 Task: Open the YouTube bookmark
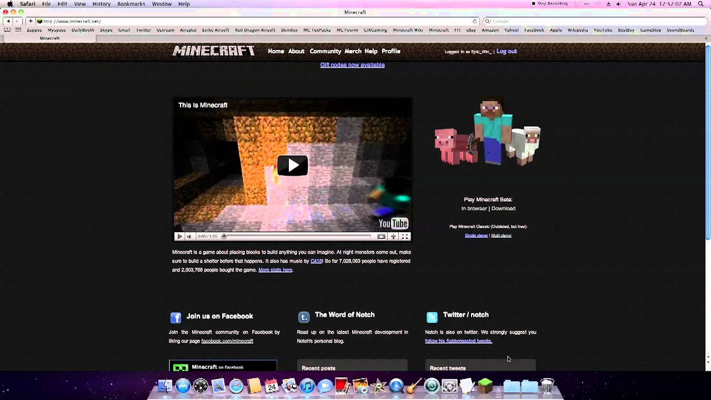[x=603, y=30]
